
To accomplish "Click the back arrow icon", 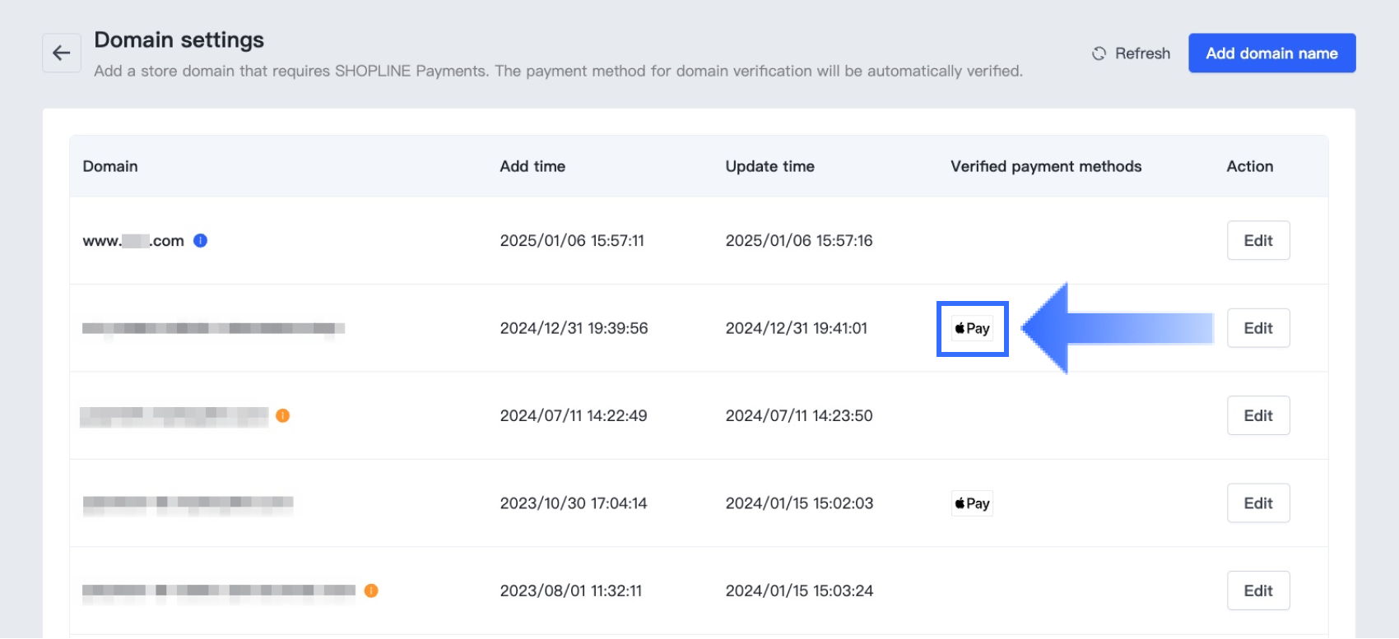I will point(62,53).
